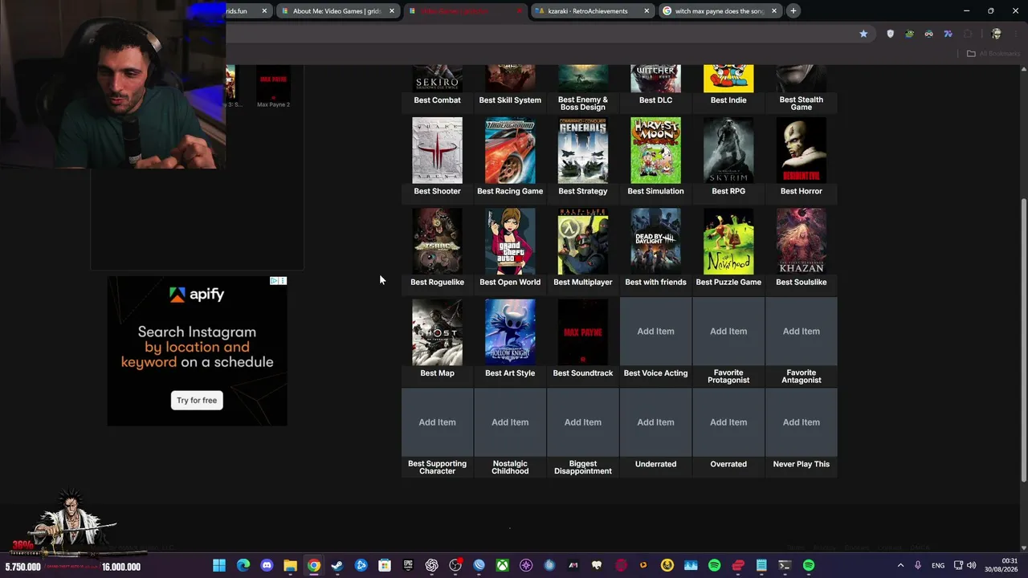
Task: Open Discord from the taskbar
Action: pos(267,566)
